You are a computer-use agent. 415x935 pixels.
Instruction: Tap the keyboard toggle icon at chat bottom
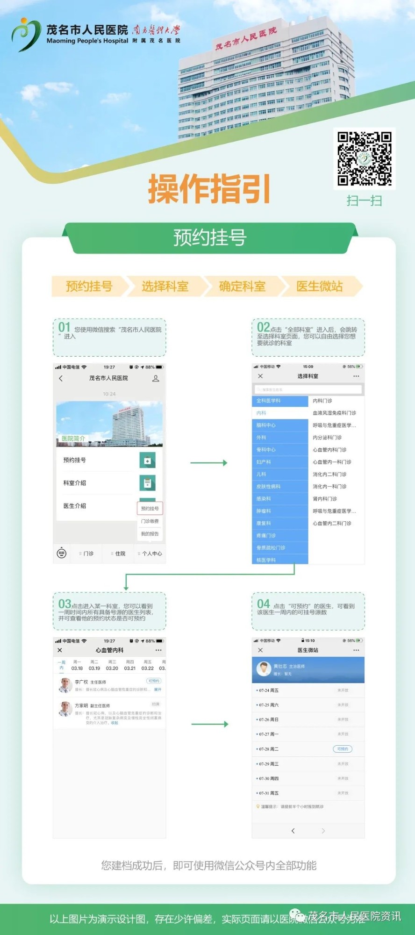tap(61, 553)
